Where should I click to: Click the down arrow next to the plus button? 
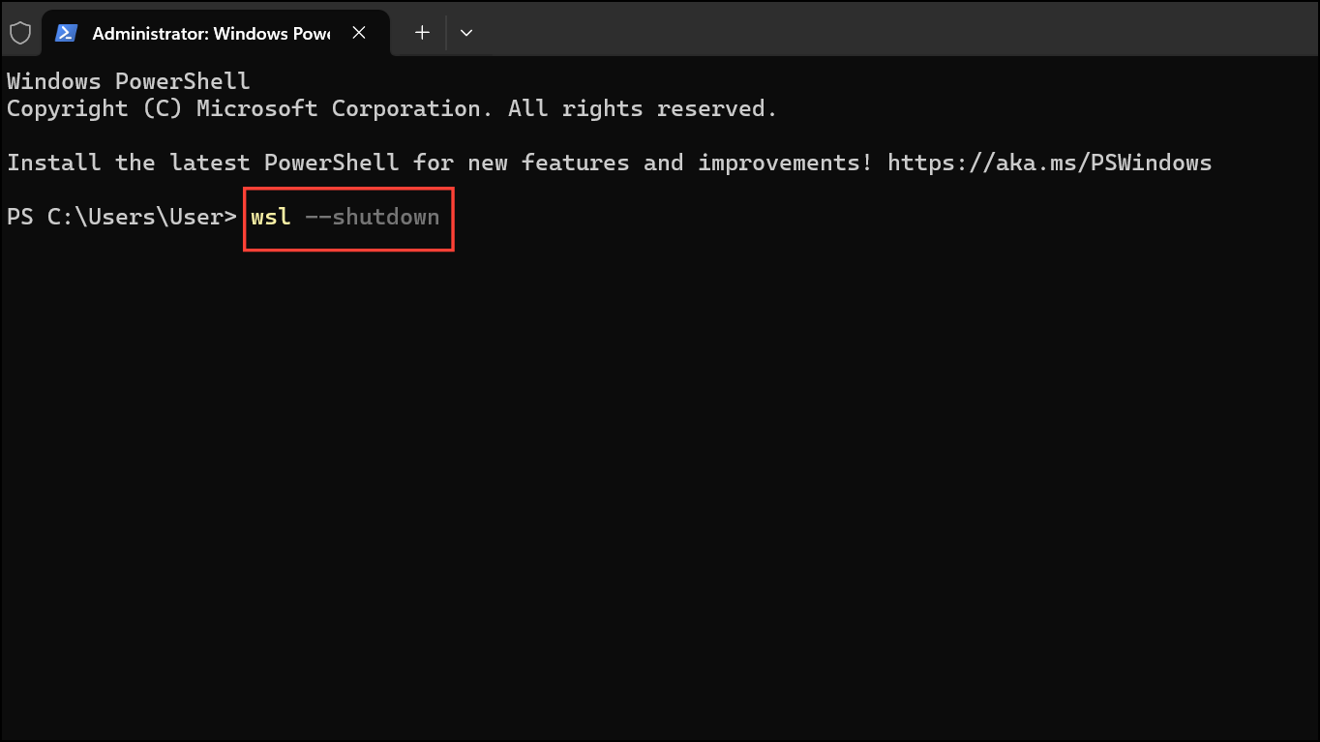click(x=466, y=32)
